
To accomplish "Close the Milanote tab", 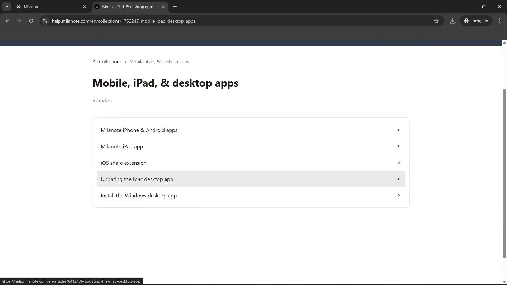I will pyautogui.click(x=84, y=7).
